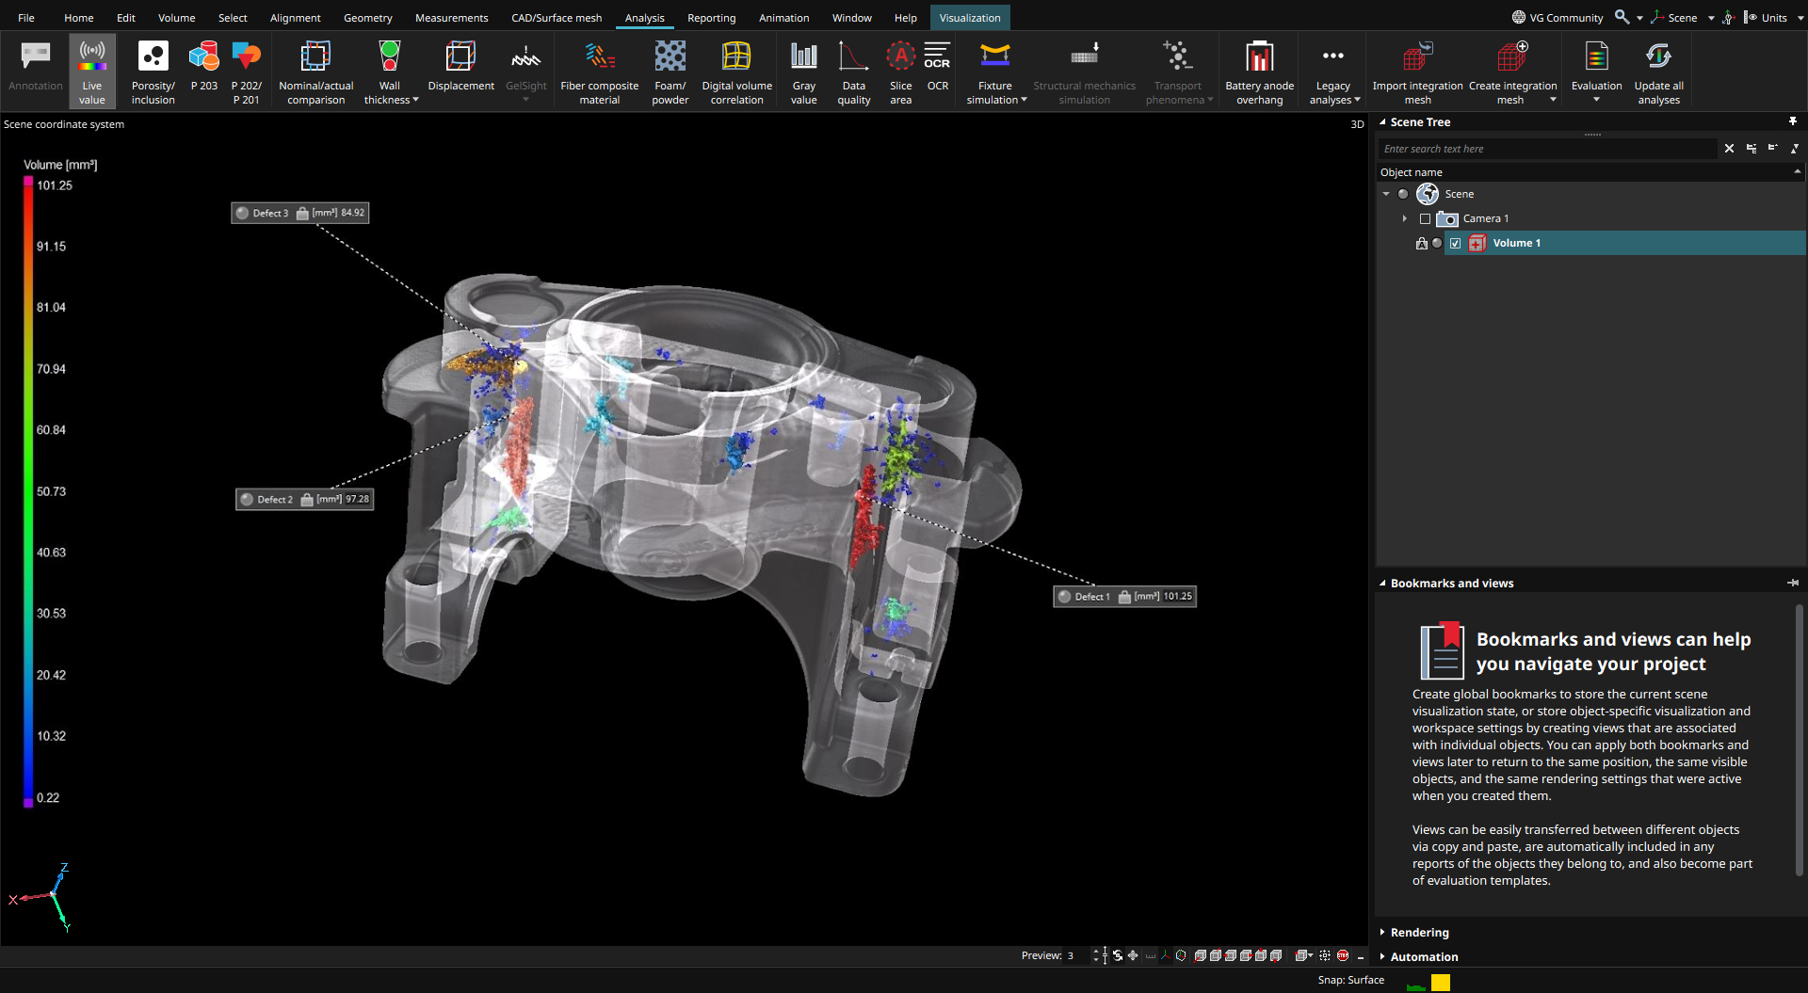Click the Scene Tree search field
This screenshot has height=993, width=1808.
click(x=1547, y=149)
